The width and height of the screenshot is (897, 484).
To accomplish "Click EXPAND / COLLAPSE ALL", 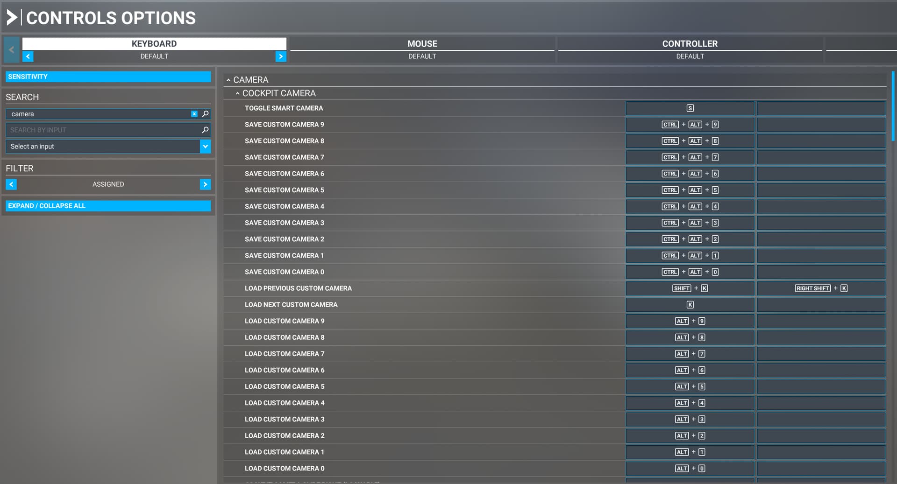I will [108, 205].
